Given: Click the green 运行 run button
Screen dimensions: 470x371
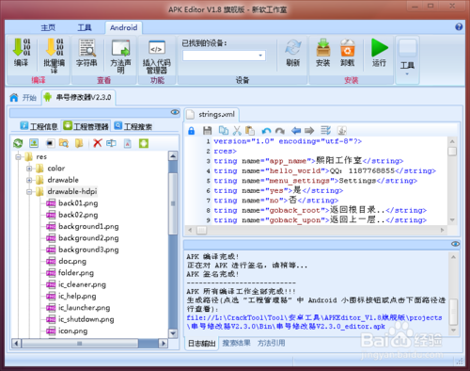Looking at the screenshot, I should 380,47.
